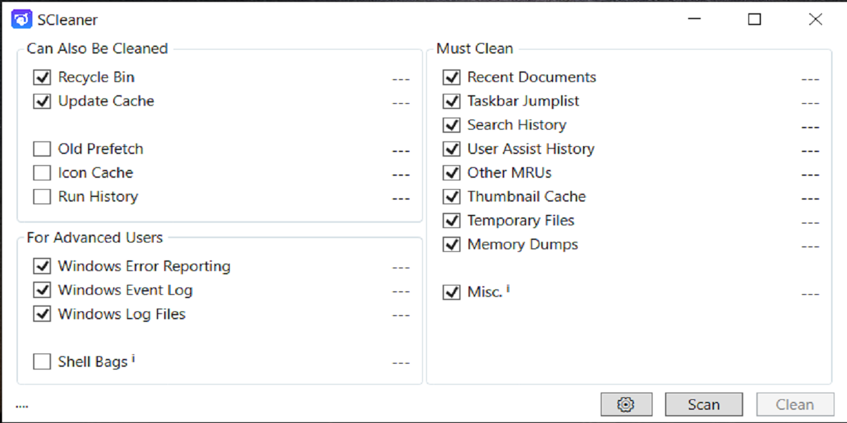The width and height of the screenshot is (847, 423).
Task: Uncheck the Recycle Bin option
Action: 42,77
